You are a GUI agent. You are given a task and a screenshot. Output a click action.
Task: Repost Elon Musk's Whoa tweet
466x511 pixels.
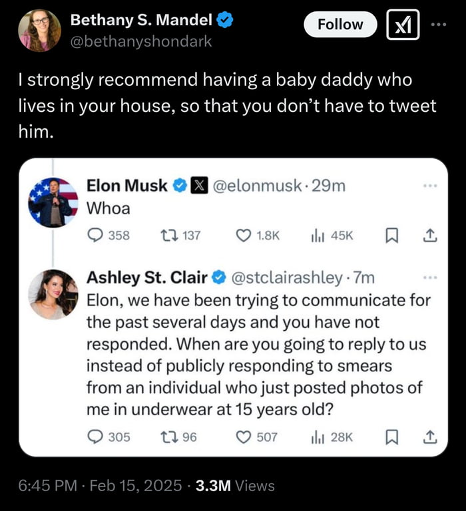click(171, 235)
